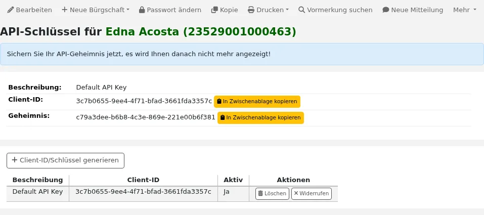Click the magnifier icon for Vormerkung suchen

(301, 10)
